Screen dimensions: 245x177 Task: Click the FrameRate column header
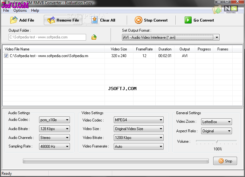click(144, 49)
